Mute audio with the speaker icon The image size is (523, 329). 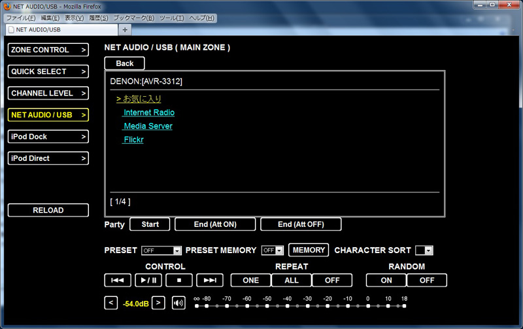[178, 303]
